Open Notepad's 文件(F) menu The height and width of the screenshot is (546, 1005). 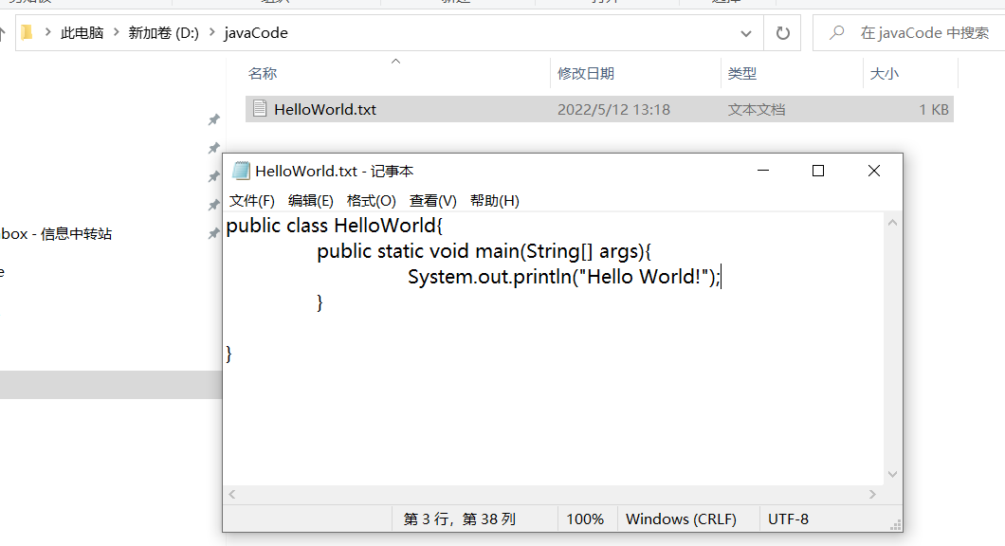pyautogui.click(x=252, y=201)
